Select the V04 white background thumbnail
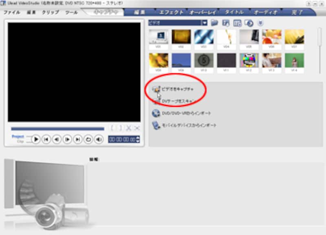The image size is (326, 235). (227, 37)
